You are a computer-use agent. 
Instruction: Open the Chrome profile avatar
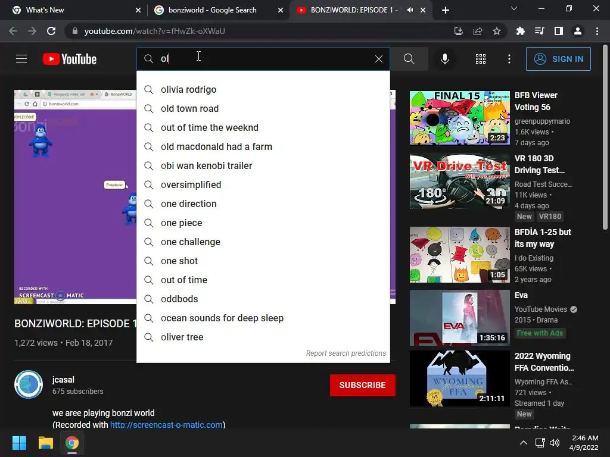pos(578,31)
